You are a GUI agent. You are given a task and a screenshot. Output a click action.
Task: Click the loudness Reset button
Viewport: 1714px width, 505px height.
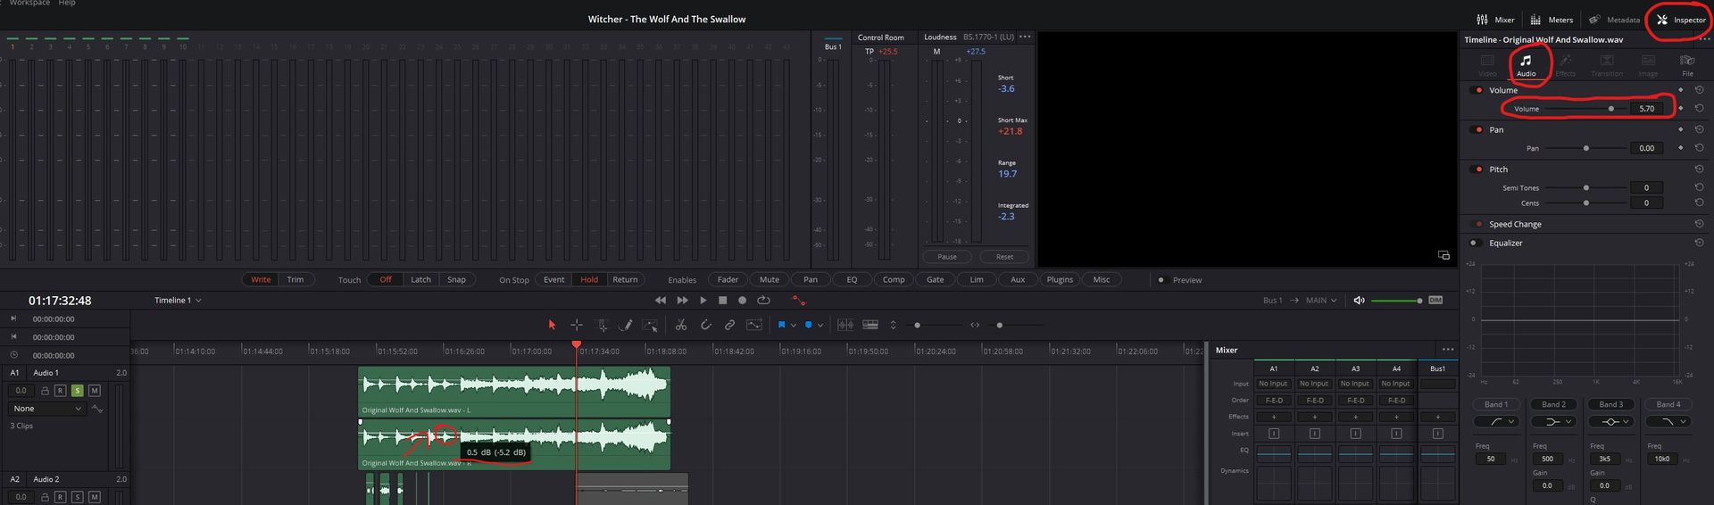[x=1004, y=257]
